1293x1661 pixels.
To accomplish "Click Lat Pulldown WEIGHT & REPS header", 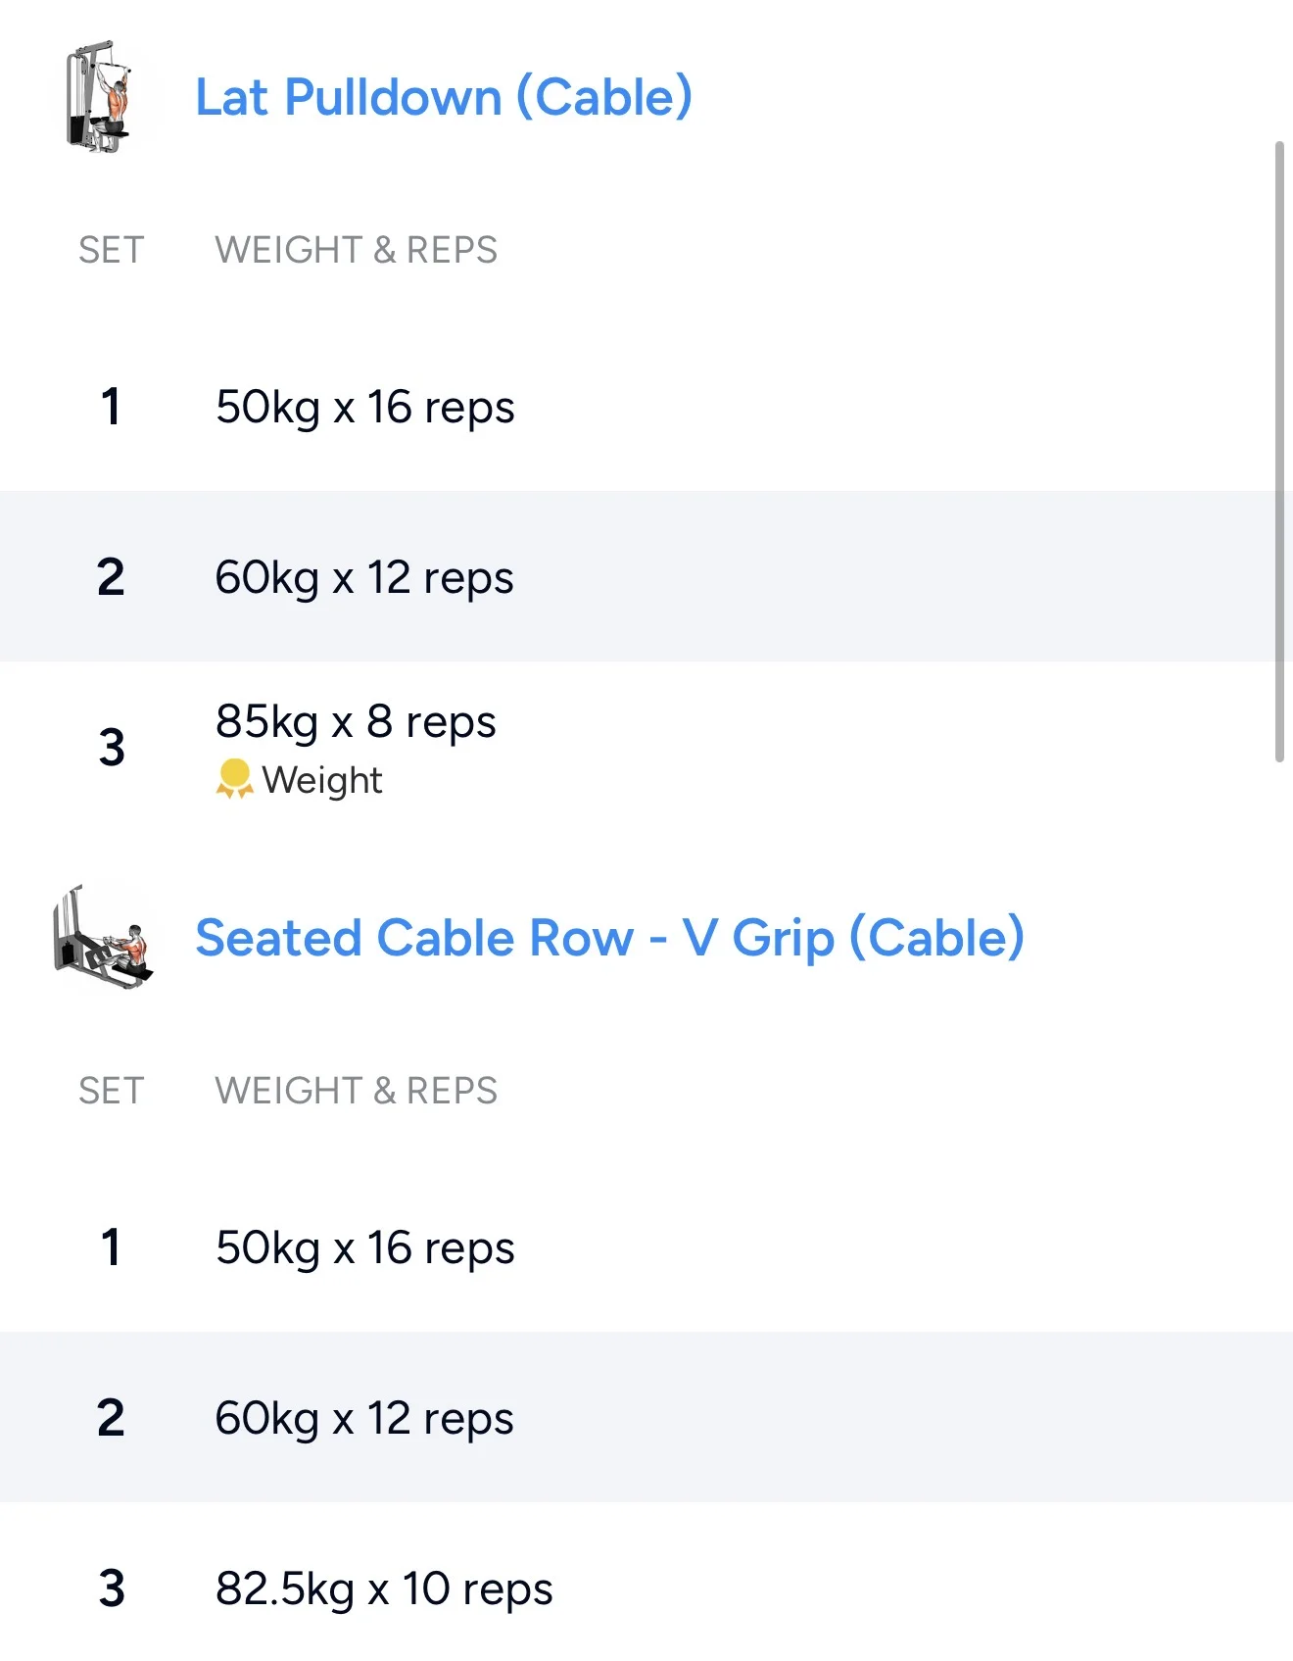I will tap(356, 250).
